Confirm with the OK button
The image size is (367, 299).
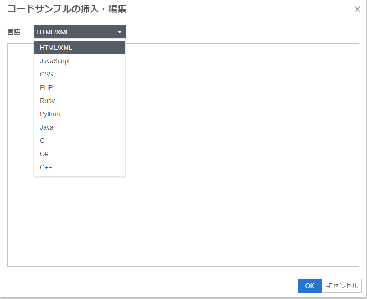coord(309,285)
